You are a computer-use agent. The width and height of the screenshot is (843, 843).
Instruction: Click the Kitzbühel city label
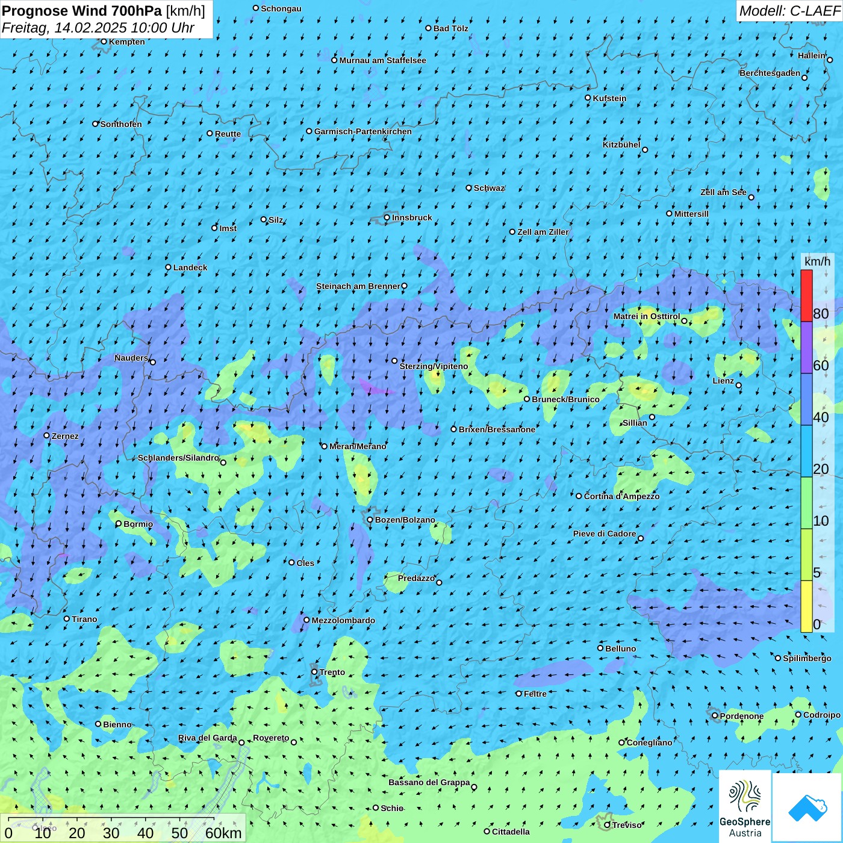(x=621, y=145)
